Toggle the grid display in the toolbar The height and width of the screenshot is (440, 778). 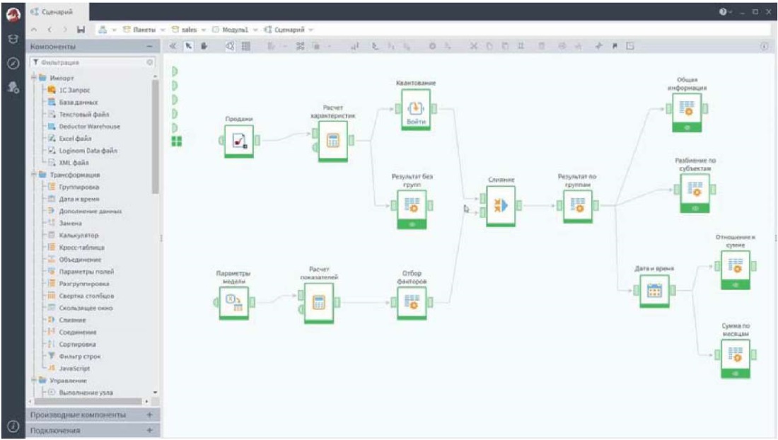tap(245, 46)
